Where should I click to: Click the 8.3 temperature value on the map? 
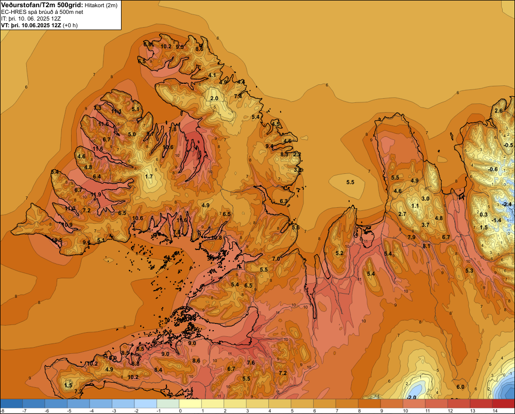[x=284, y=154]
